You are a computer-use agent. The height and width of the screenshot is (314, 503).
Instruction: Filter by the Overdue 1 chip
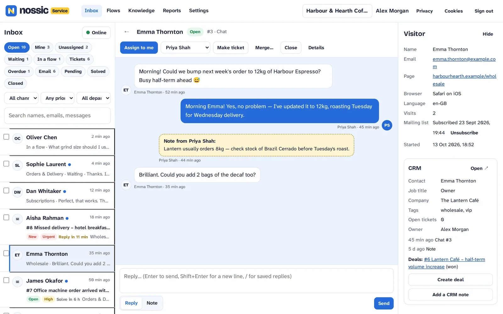19,72
